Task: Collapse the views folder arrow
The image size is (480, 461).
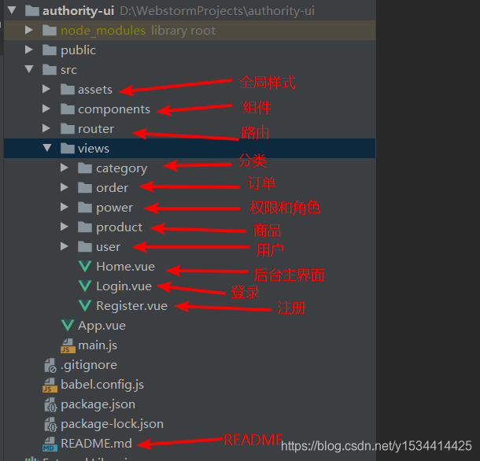Action: pyautogui.click(x=47, y=148)
